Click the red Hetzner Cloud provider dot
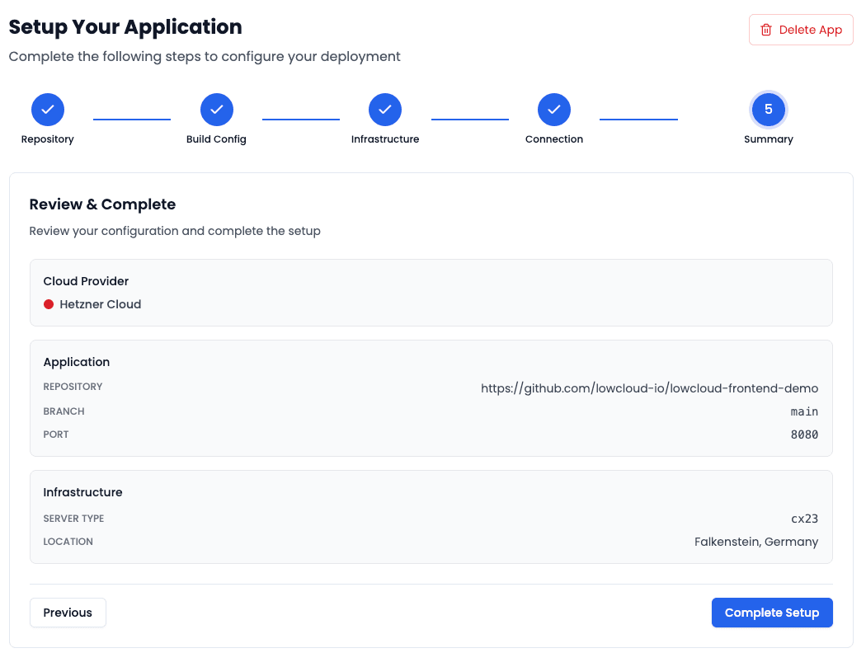This screenshot has width=866, height=667. [49, 303]
